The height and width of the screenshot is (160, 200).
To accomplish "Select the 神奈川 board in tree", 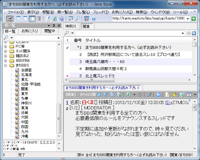I will point(26,103).
